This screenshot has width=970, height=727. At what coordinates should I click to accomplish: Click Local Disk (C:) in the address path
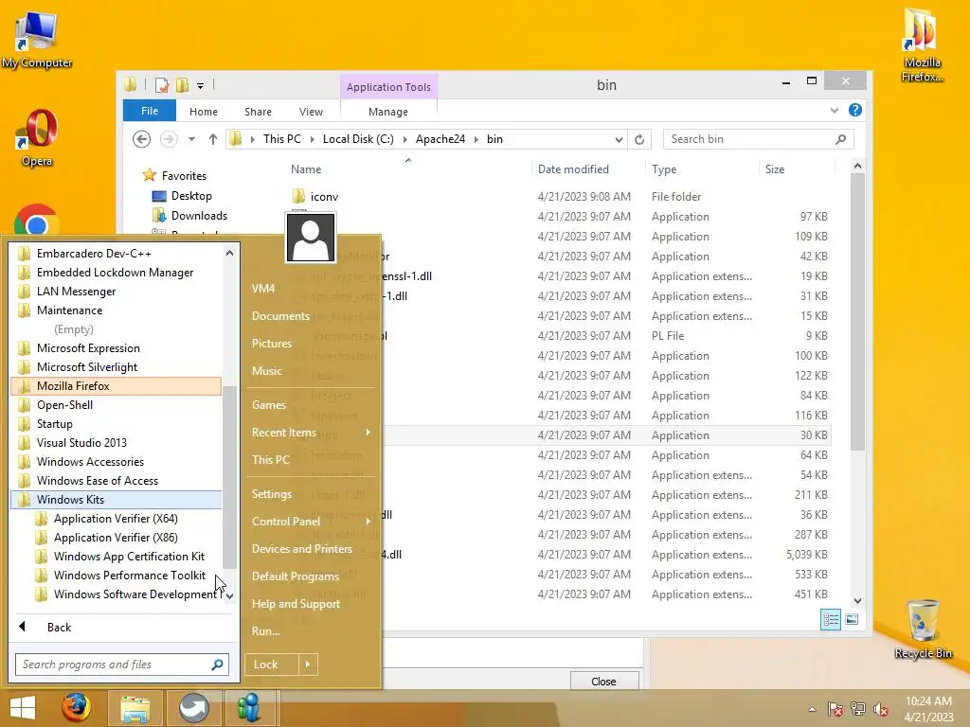358,139
